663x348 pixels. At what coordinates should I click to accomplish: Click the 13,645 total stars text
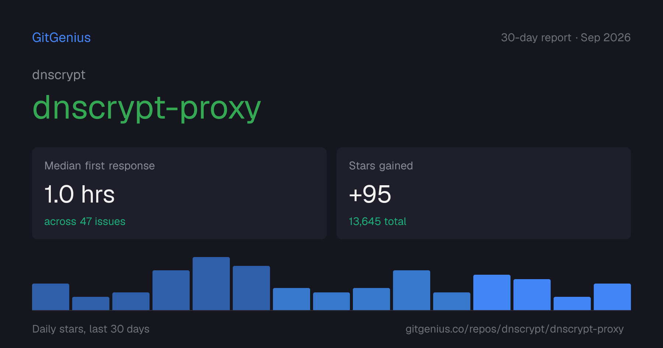click(x=378, y=221)
